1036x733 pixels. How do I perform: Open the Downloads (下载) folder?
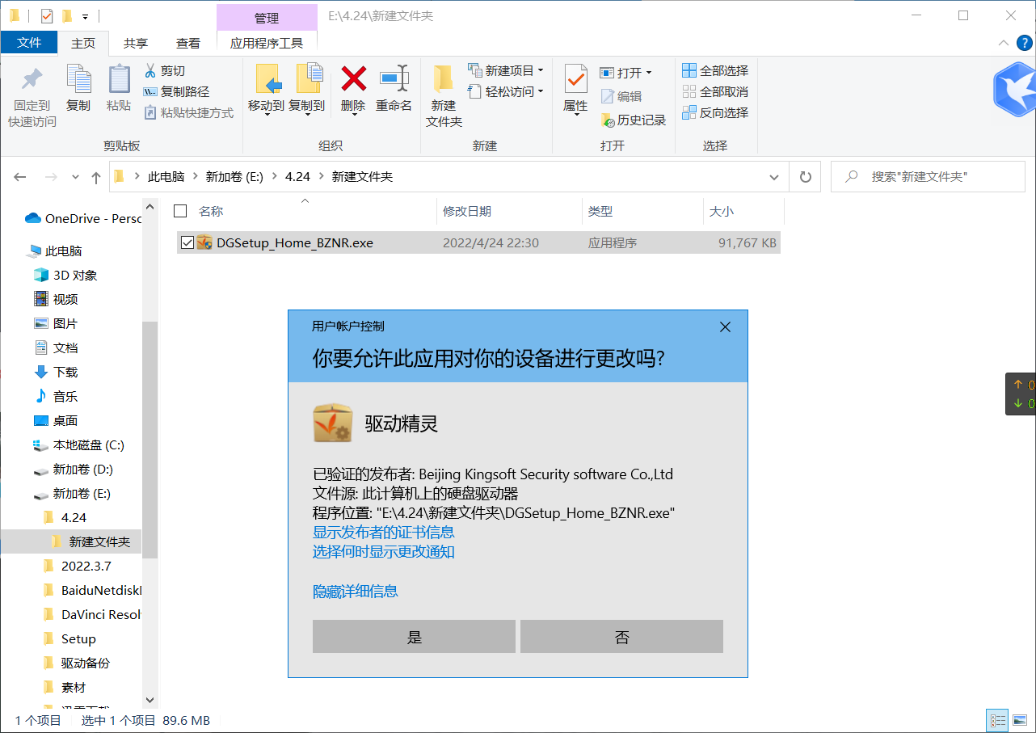[56, 373]
